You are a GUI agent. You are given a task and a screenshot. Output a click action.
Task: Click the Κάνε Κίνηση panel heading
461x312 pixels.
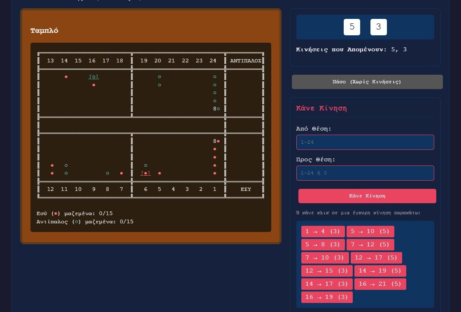tap(321, 108)
